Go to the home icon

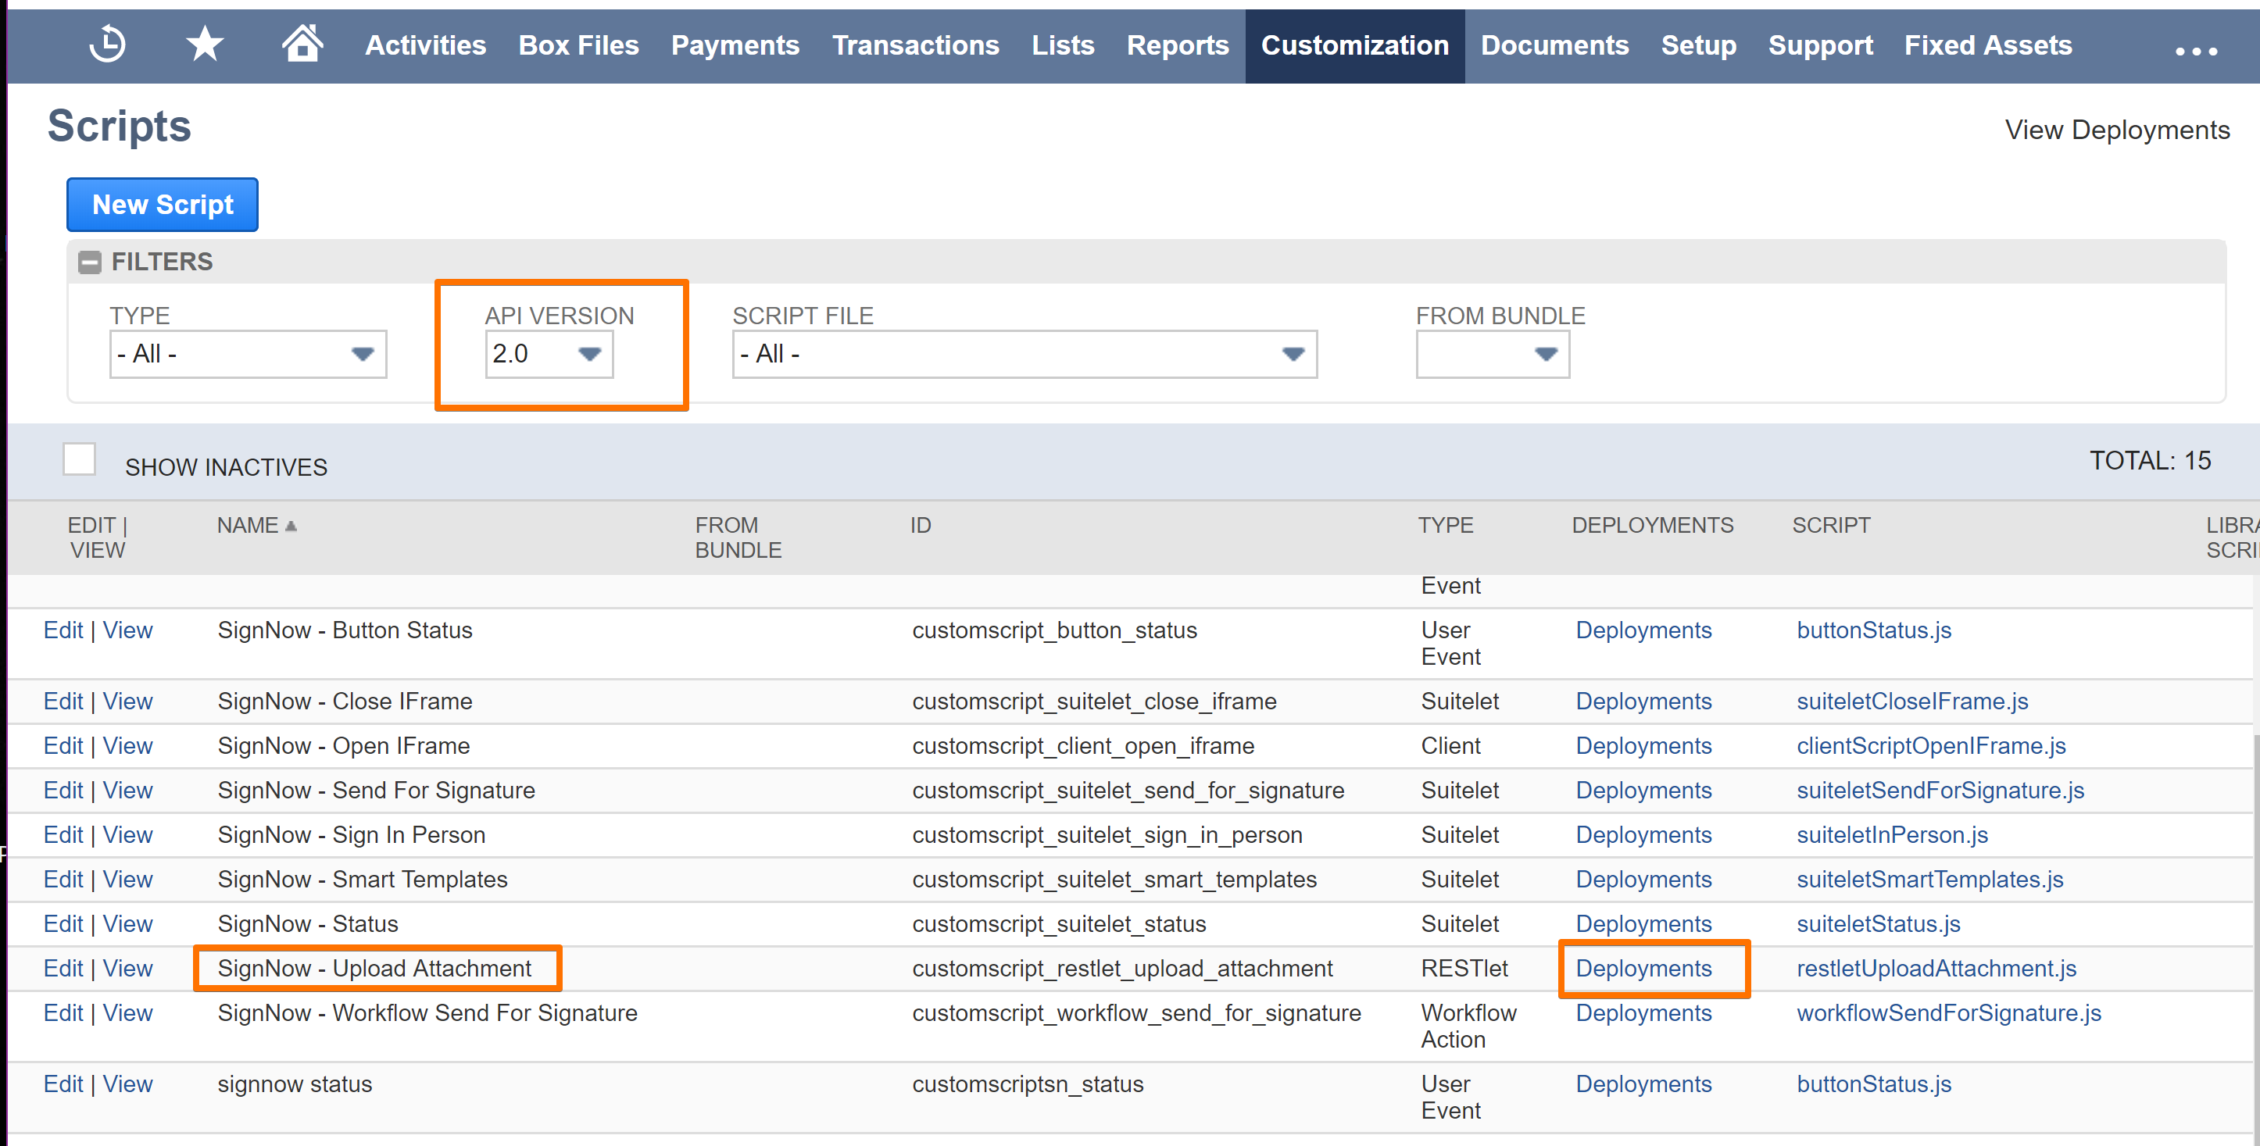point(302,43)
